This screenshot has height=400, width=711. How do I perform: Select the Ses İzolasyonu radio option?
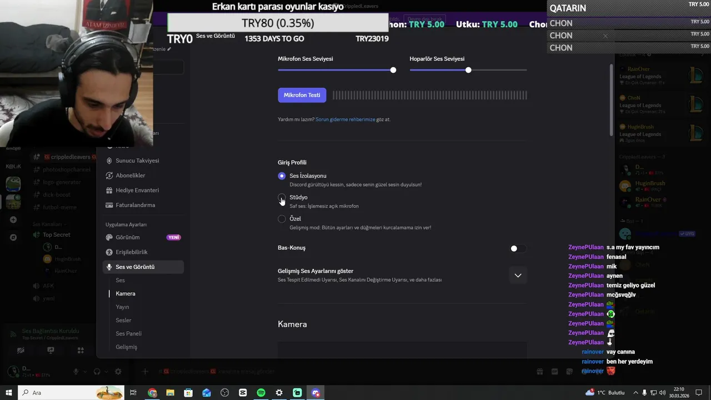[x=282, y=176]
